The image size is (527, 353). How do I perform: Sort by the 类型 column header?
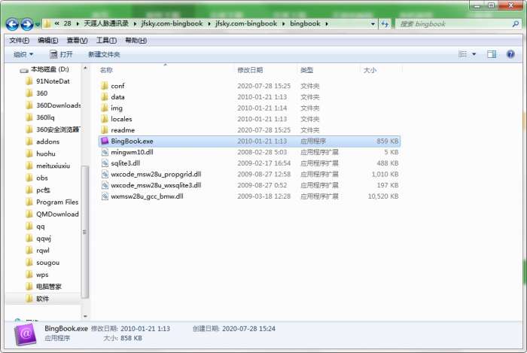307,70
